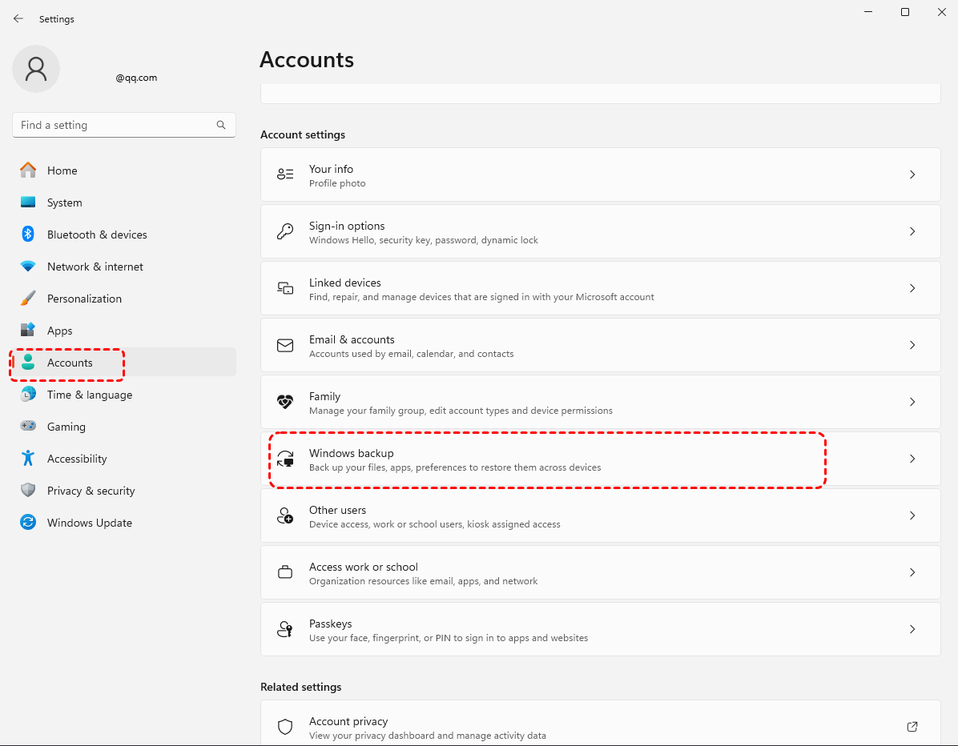Viewport: 958px width, 746px height.
Task: Open Linked devices settings
Action: 601,288
